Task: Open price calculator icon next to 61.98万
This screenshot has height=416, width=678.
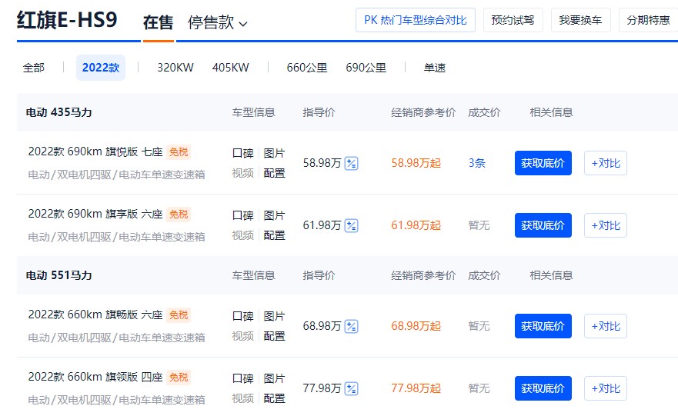Action: 351,226
